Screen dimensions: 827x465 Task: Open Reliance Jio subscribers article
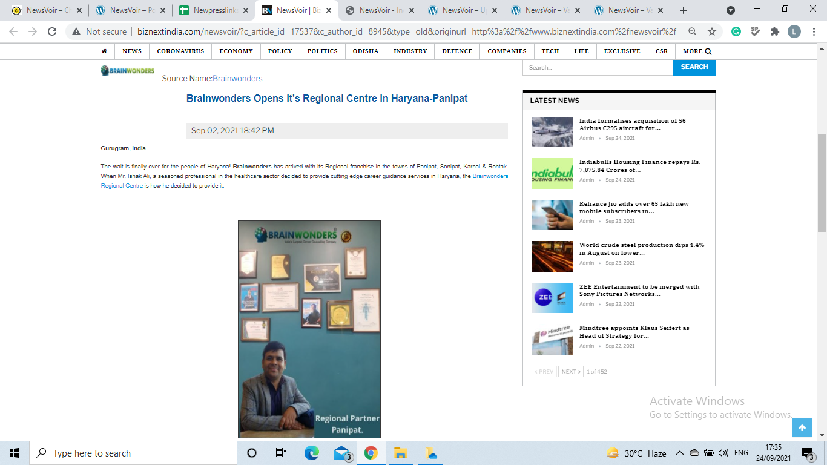634,207
